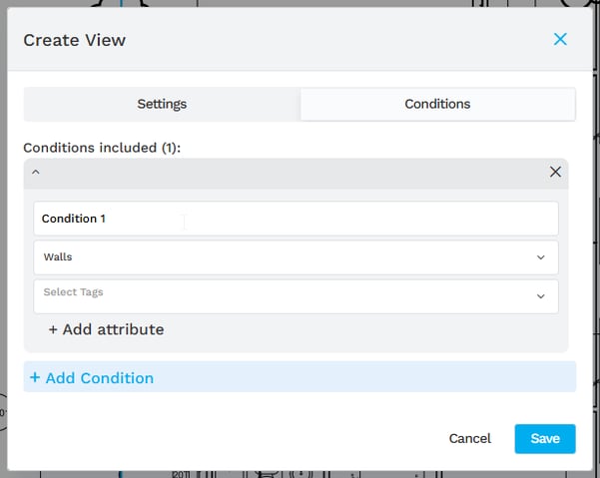Click the gray condition header bar

click(x=296, y=172)
